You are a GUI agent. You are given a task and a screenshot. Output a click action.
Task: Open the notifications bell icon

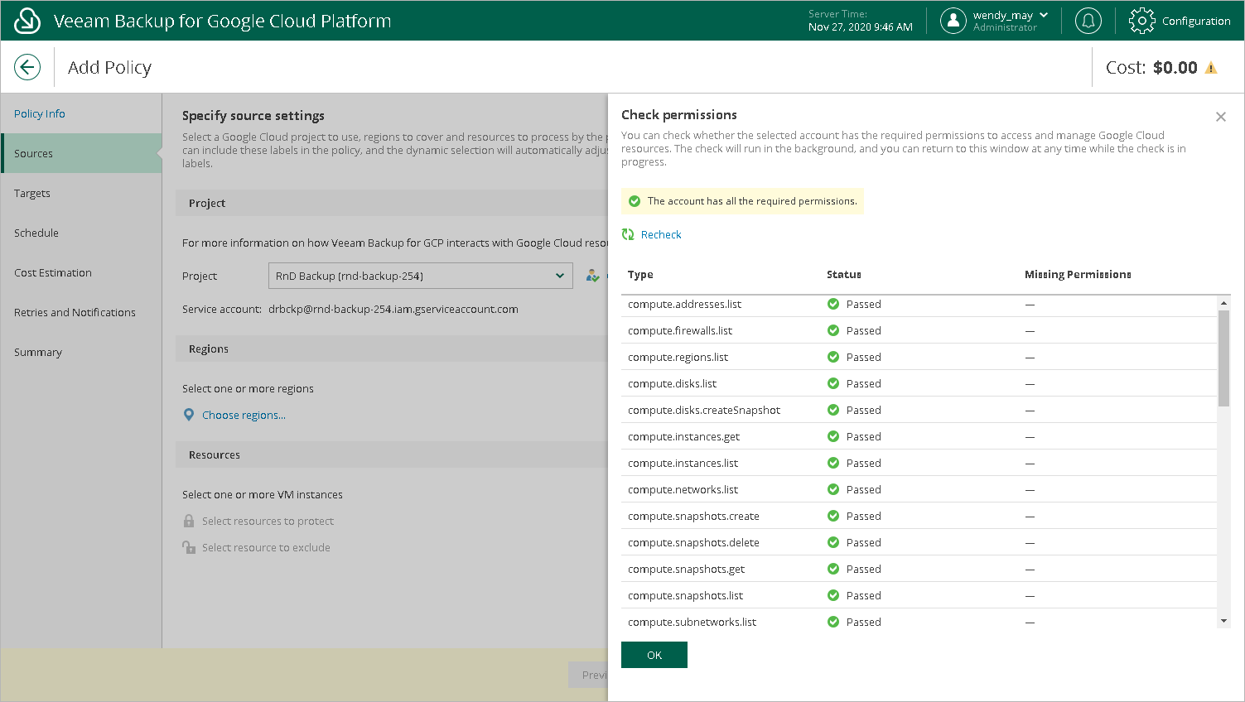pos(1088,21)
